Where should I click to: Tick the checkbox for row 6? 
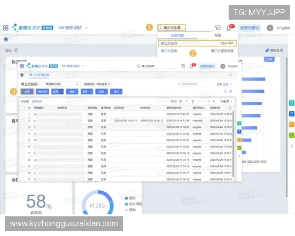[x=23, y=147]
